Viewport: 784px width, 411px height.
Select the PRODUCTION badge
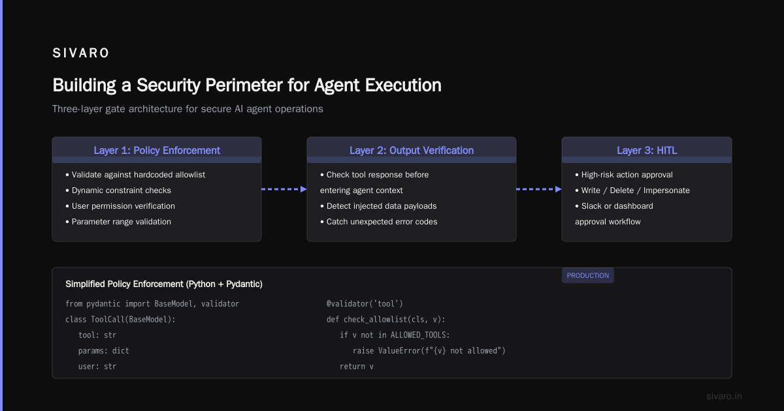coord(588,275)
